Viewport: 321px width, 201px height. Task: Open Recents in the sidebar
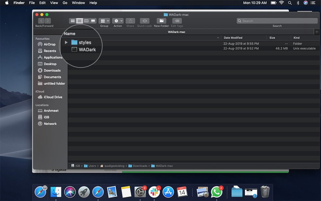tap(47, 51)
